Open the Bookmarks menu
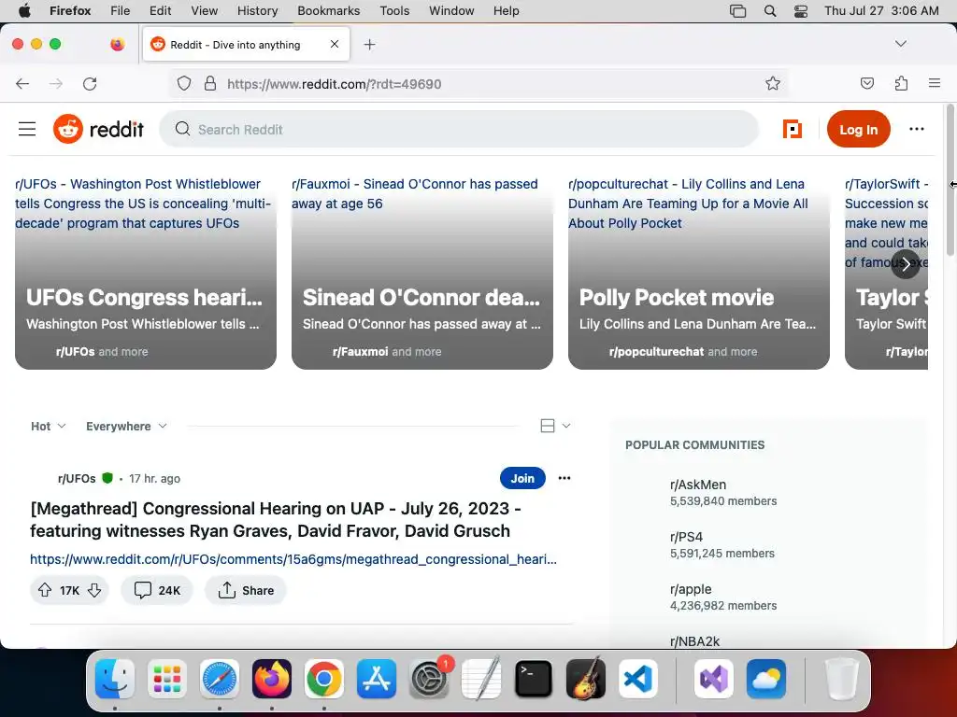This screenshot has width=957, height=717. tap(328, 11)
